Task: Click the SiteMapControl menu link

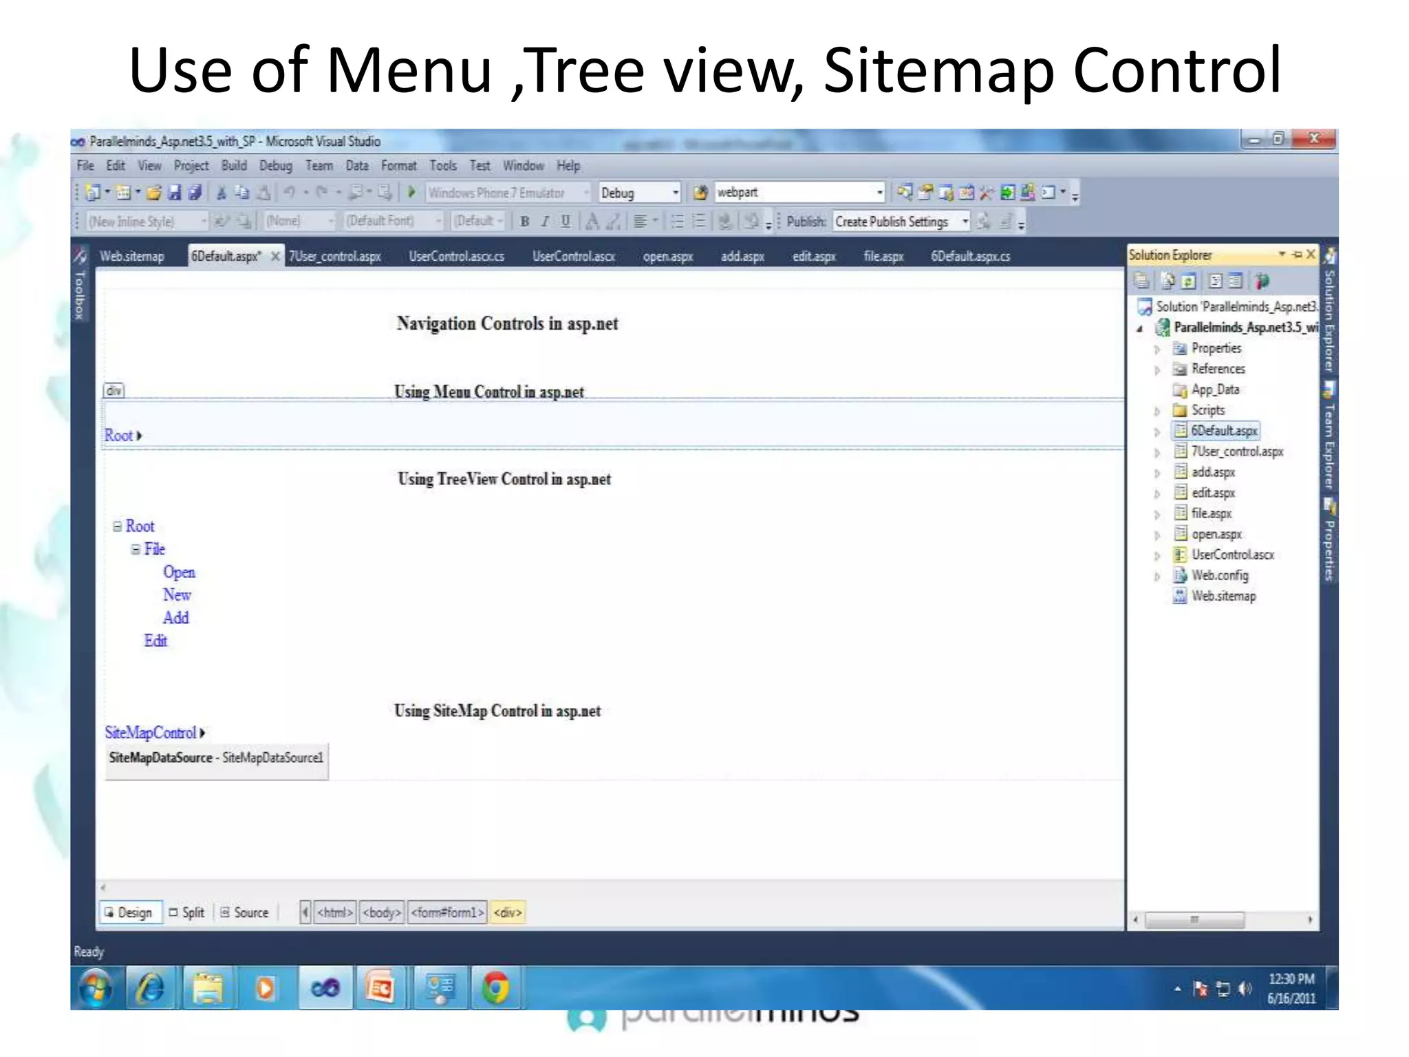Action: (x=151, y=732)
